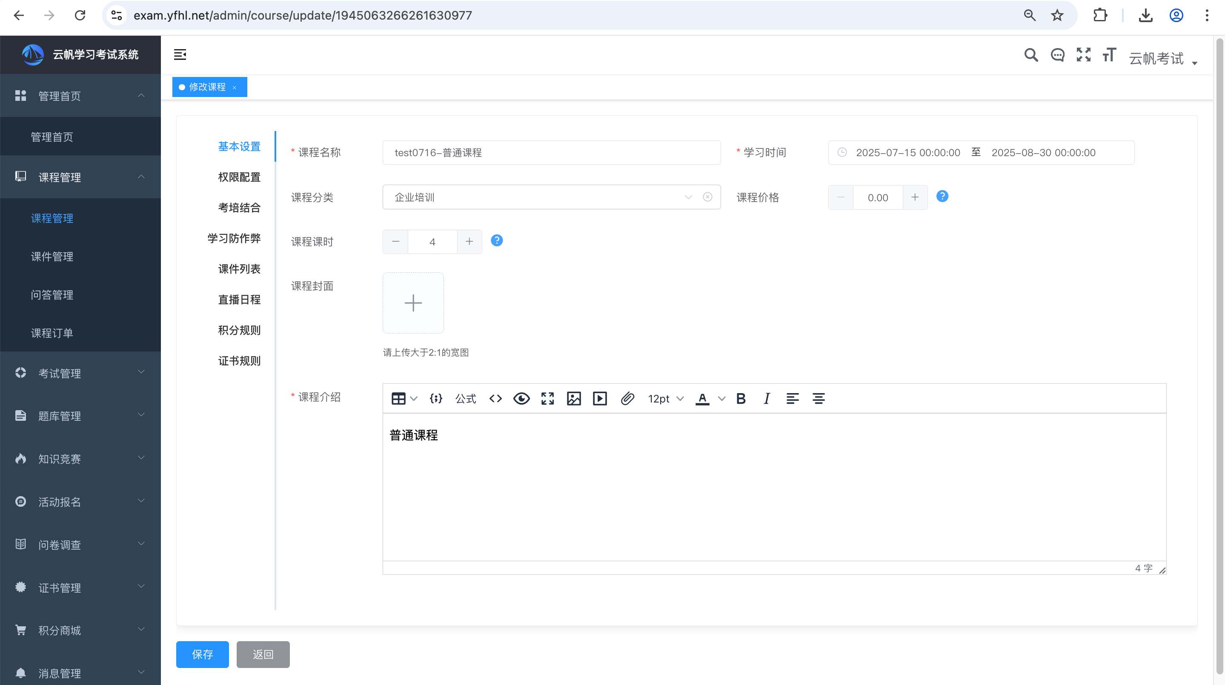Switch to 积分规则 tab
The height and width of the screenshot is (685, 1225).
tap(239, 331)
